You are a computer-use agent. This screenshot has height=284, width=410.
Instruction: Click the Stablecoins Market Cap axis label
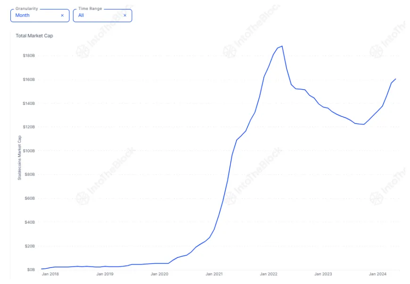[19, 158]
